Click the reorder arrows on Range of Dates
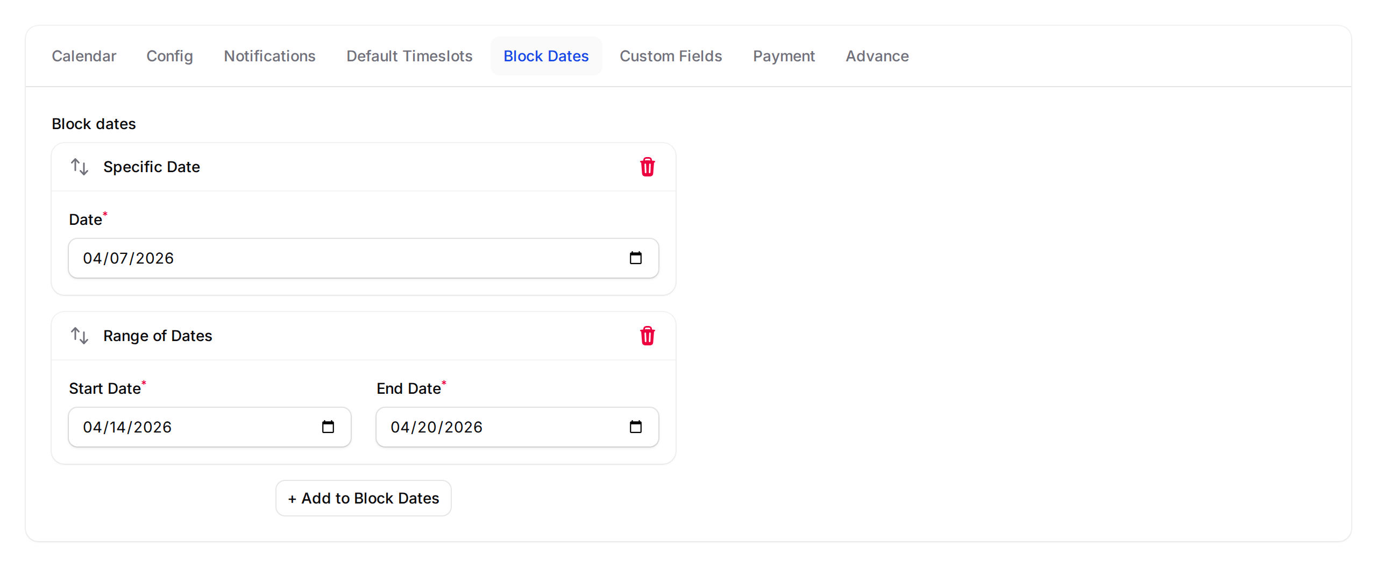This screenshot has height=567, width=1377. 79,336
